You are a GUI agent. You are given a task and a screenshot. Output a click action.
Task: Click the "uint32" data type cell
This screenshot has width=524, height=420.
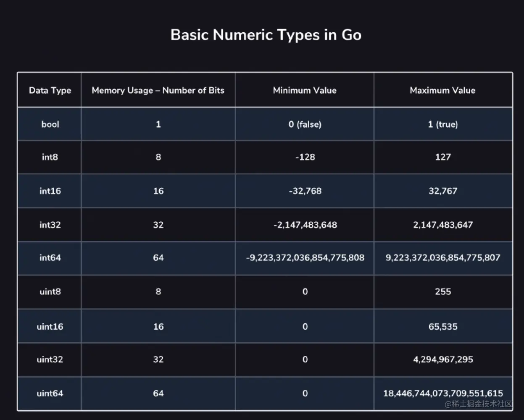coord(50,360)
